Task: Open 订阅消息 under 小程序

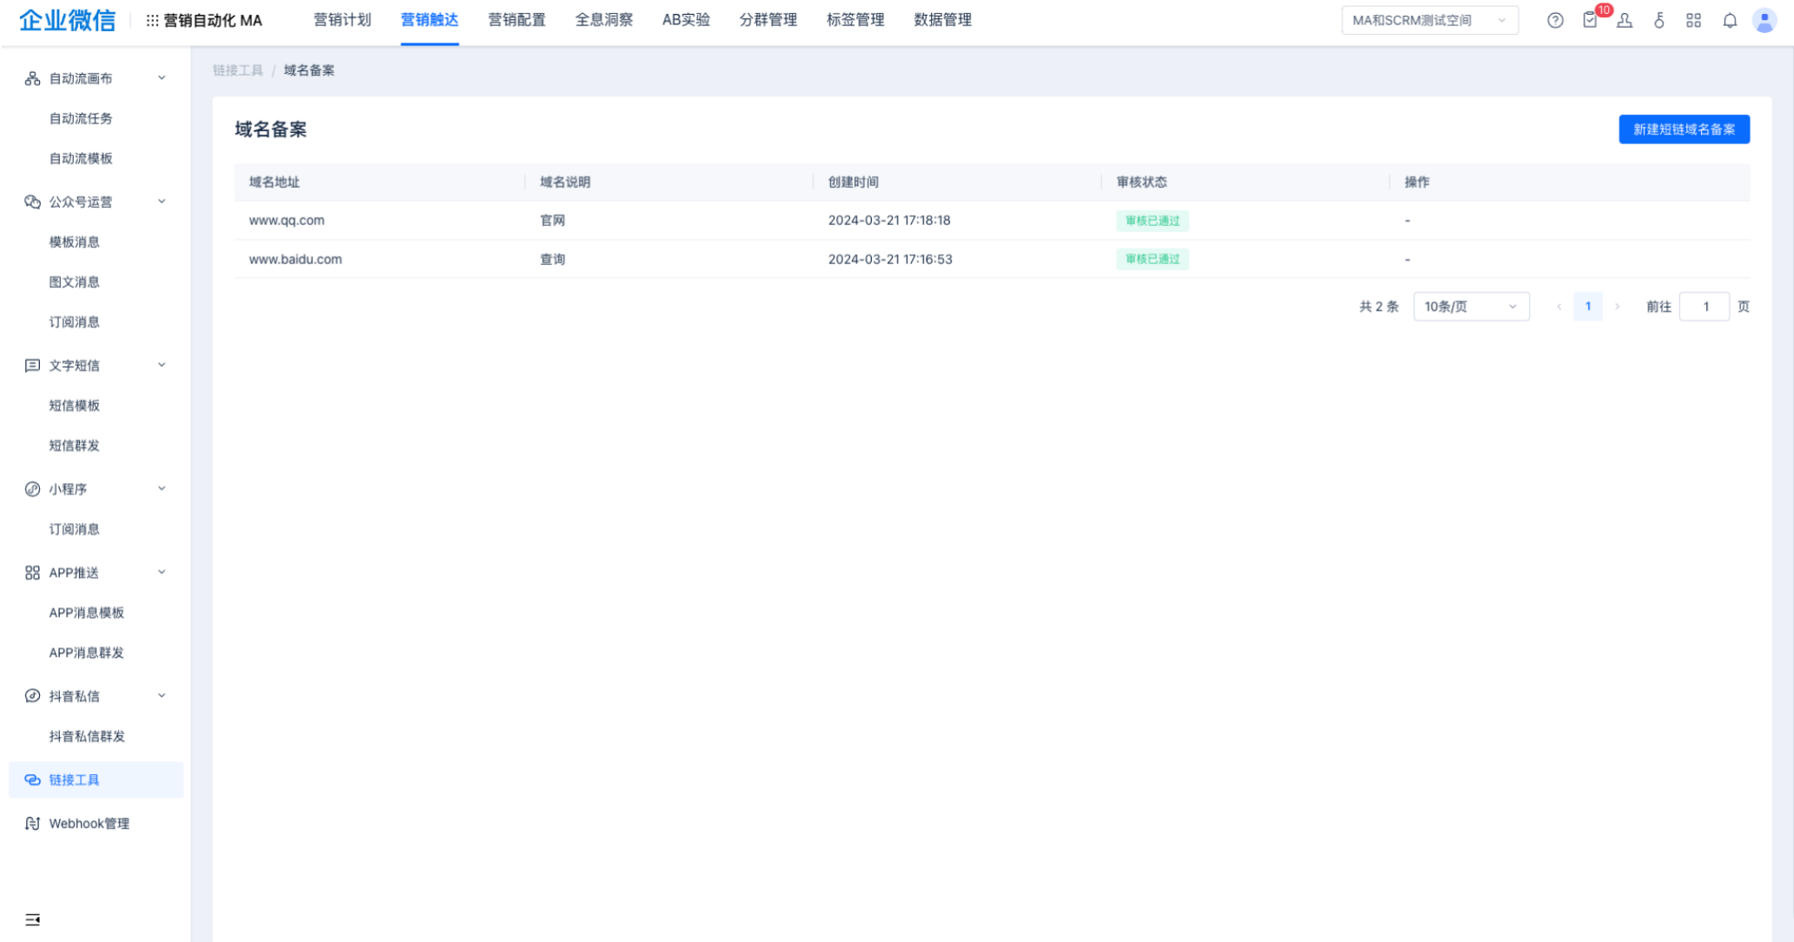Action: tap(74, 528)
